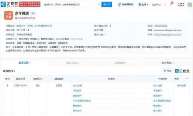Expand the 应用 dropdown menu
This screenshot has height=116, width=193.
143,5
